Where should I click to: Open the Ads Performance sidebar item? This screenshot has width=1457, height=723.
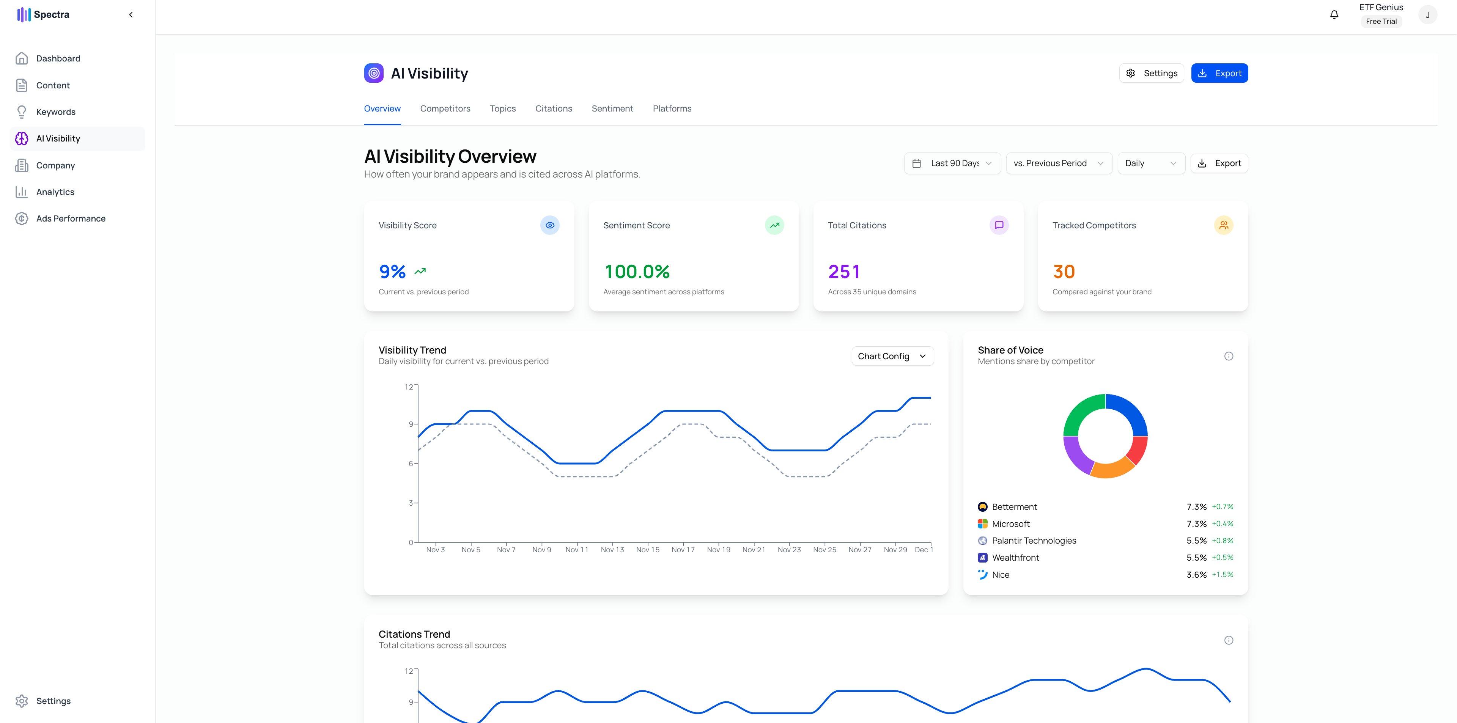tap(71, 219)
